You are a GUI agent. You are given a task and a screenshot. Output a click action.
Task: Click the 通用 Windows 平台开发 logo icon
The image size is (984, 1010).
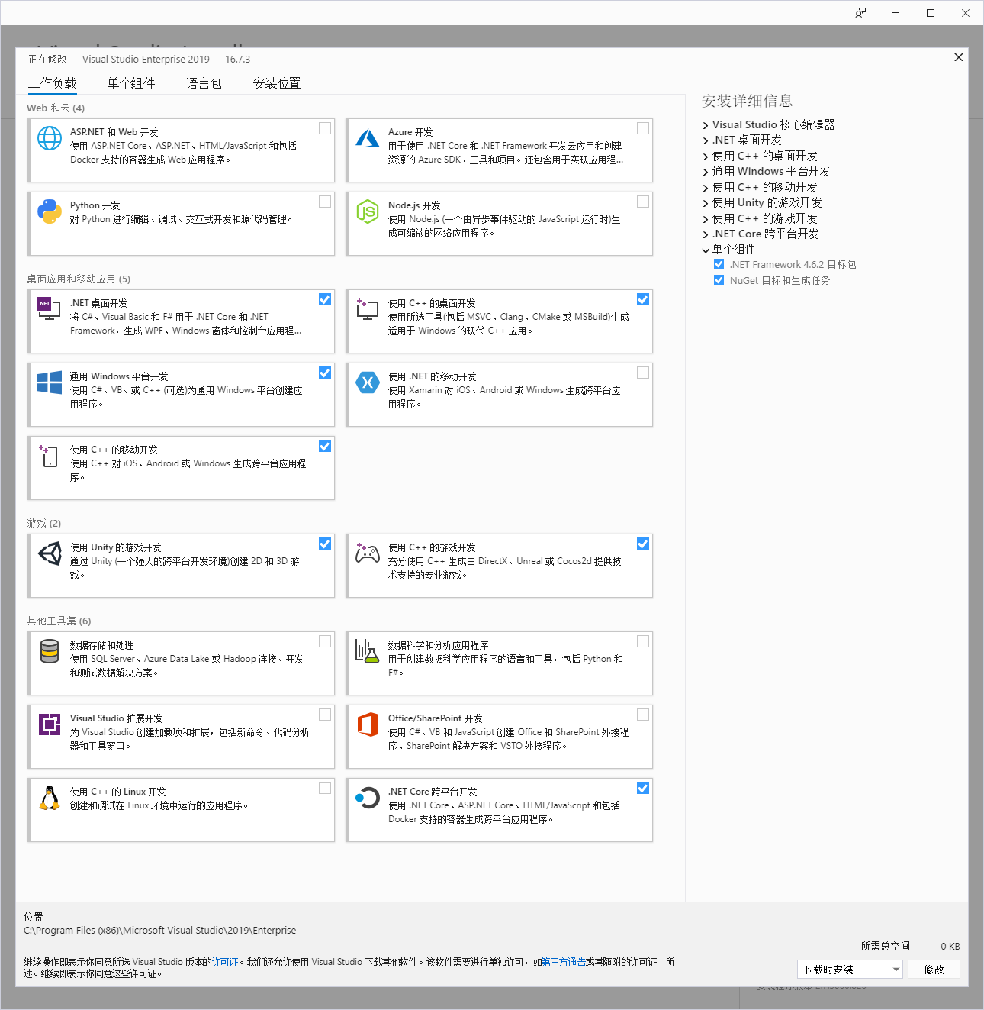[x=50, y=382]
